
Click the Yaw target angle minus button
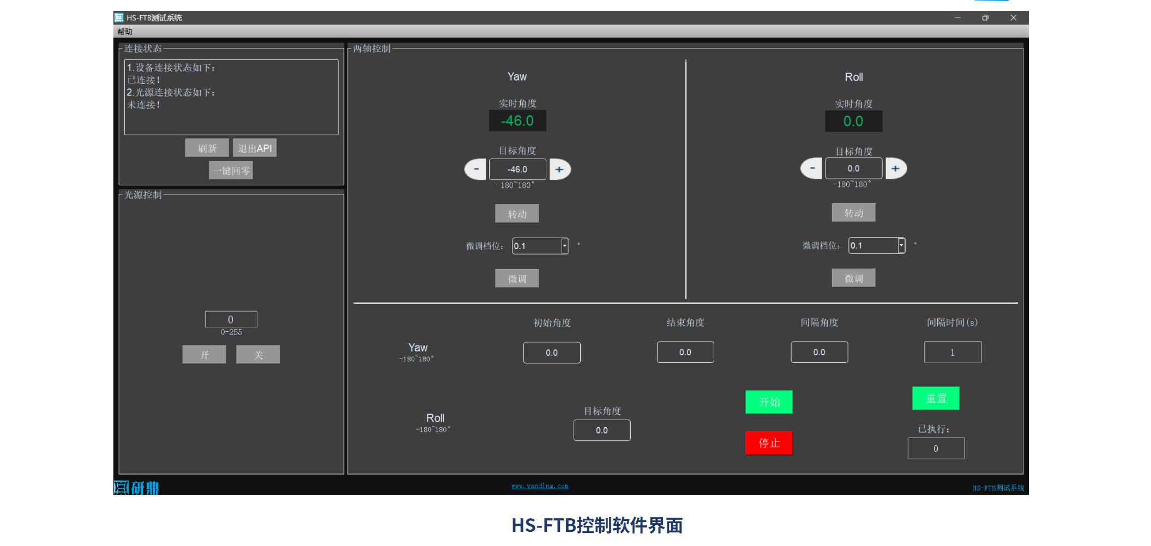pos(475,169)
